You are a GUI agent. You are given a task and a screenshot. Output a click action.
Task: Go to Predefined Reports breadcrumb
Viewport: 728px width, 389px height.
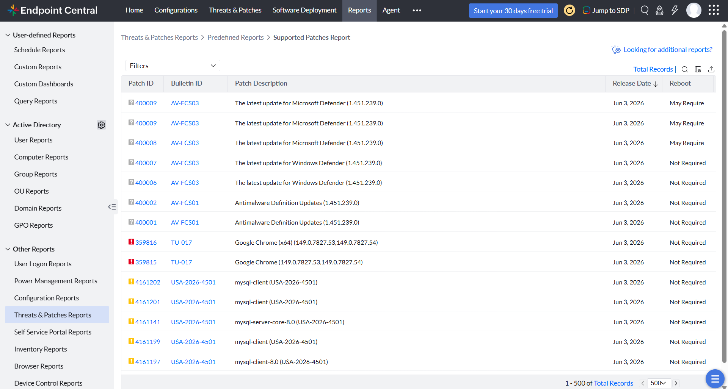235,37
